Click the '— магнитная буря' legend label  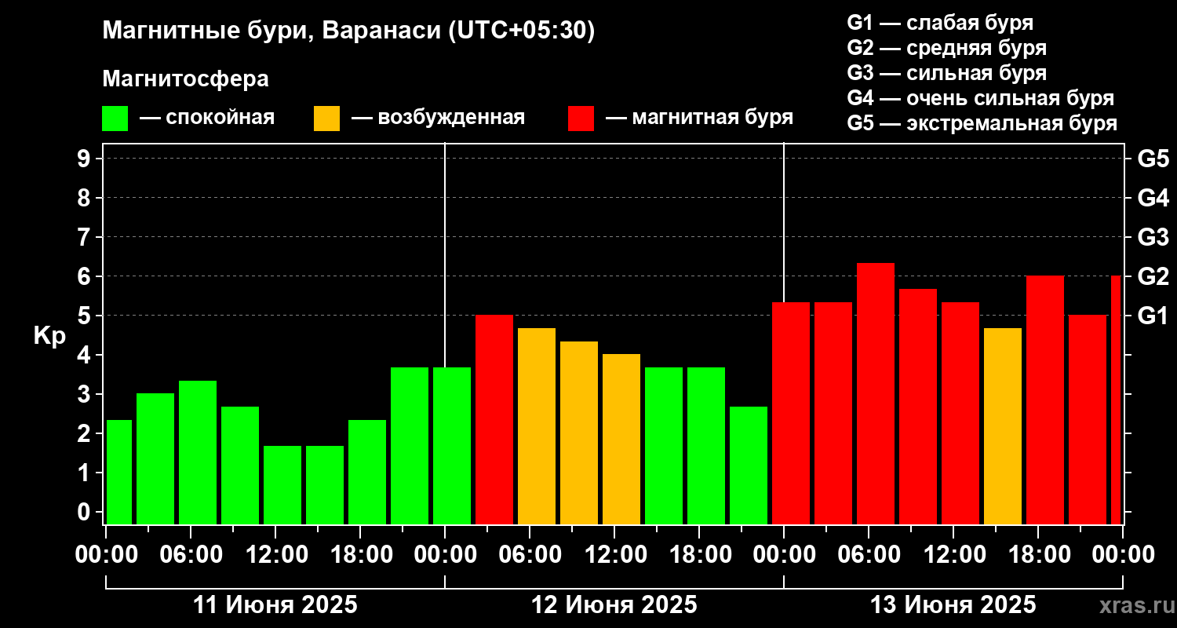point(699,119)
